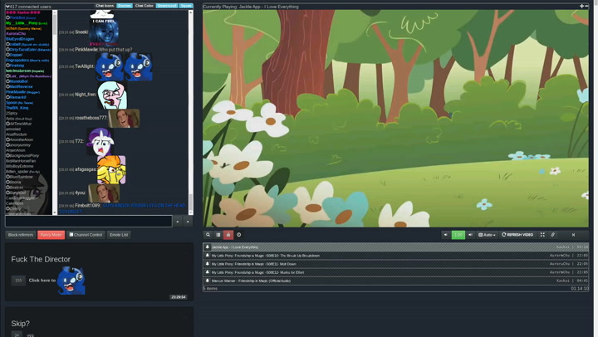Toggle the red playlist lock icon

[x=228, y=235]
